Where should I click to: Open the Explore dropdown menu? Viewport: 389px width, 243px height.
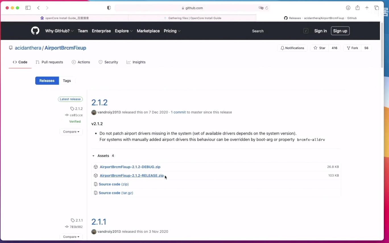pos(124,31)
